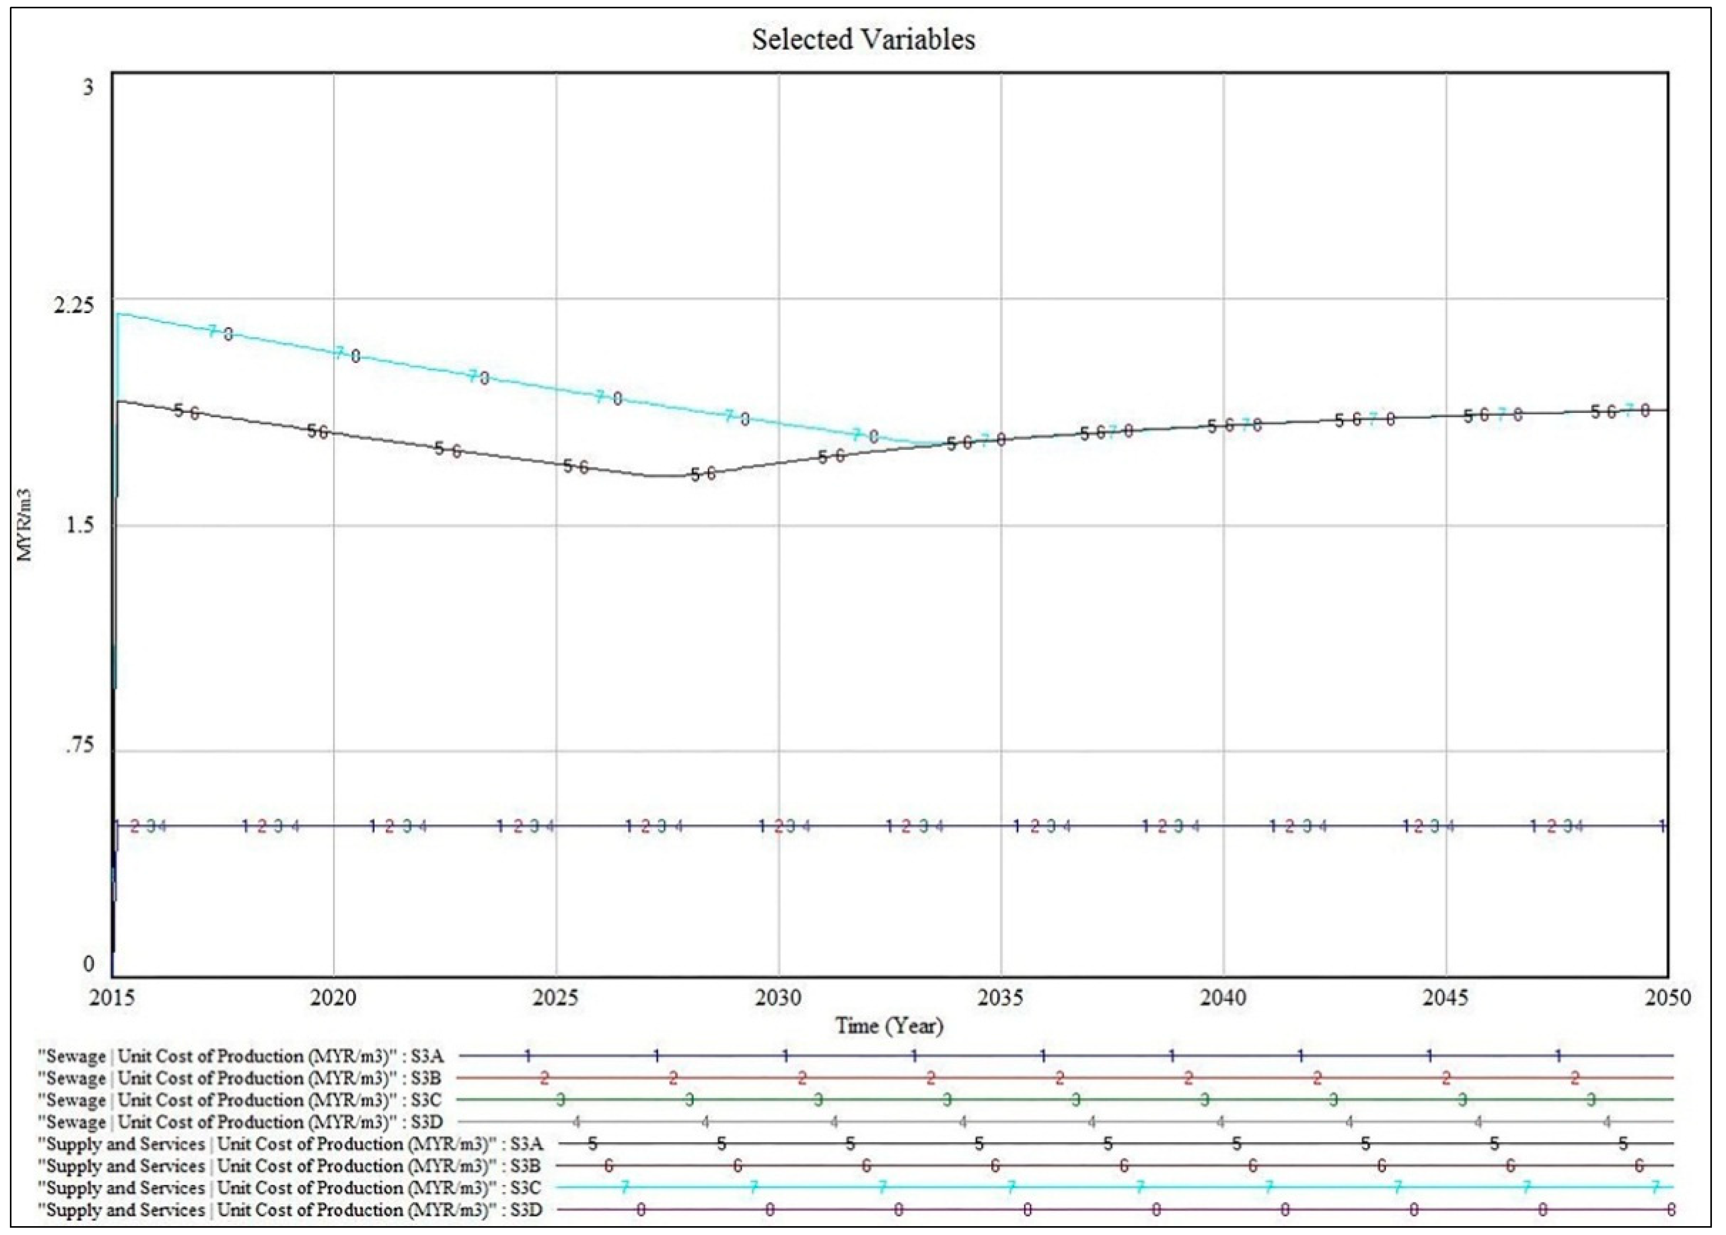Image resolution: width=1726 pixels, height=1235 pixels.
Task: Click the x-axis year 2035
Action: (1000, 997)
